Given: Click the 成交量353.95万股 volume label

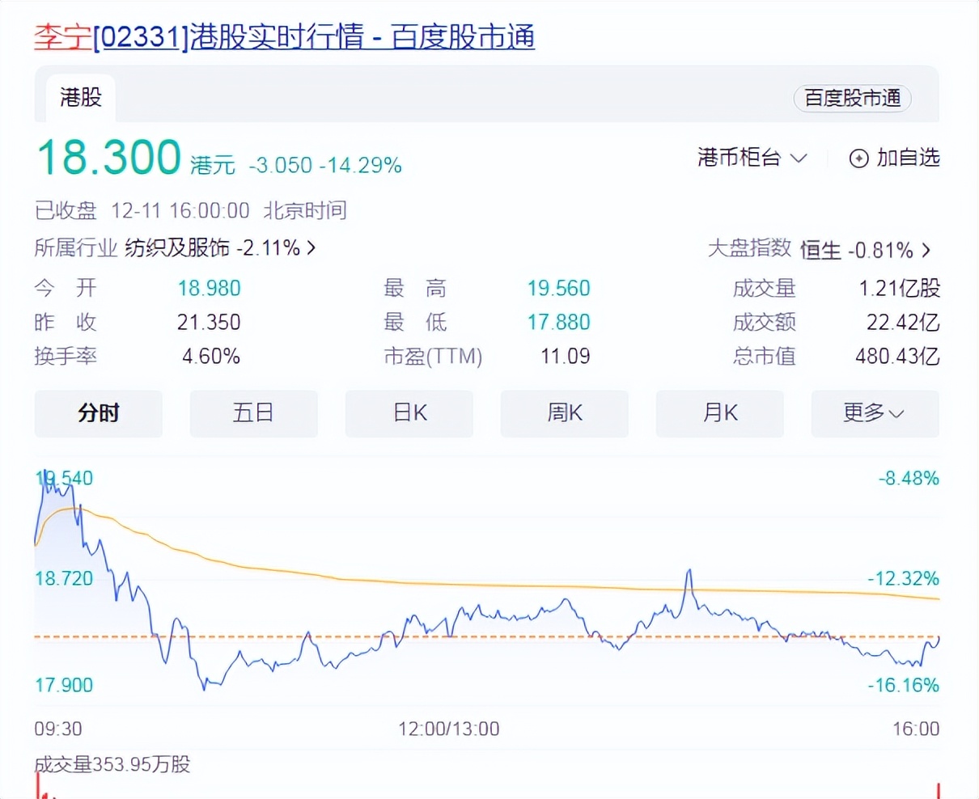Looking at the screenshot, I should [x=112, y=764].
